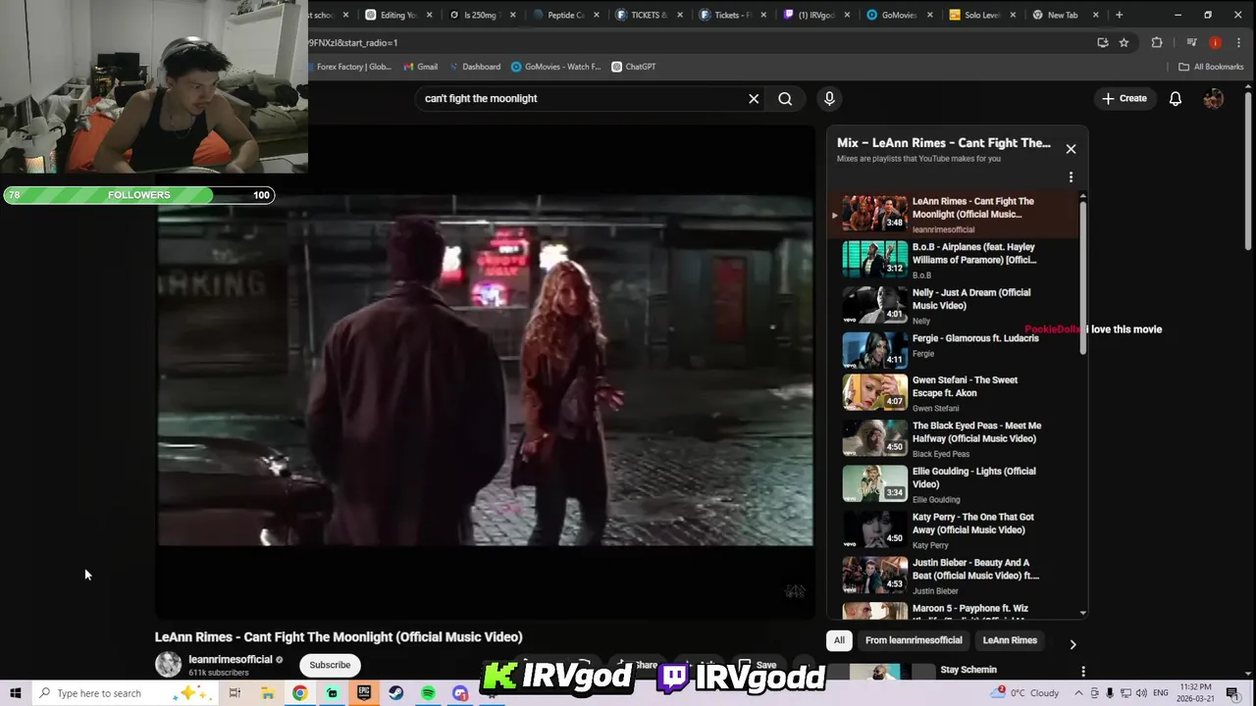Play Black Eyed Peas - Meet Me Halfway

pos(954,438)
